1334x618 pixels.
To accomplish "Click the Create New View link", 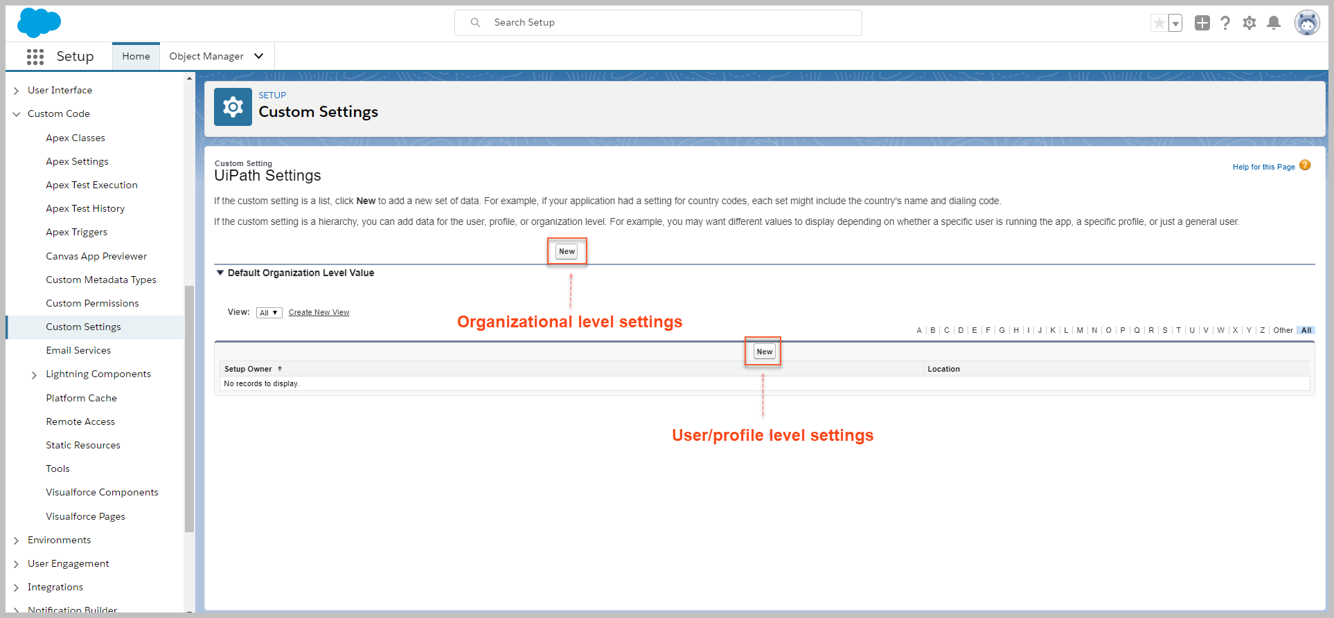I will coord(319,313).
